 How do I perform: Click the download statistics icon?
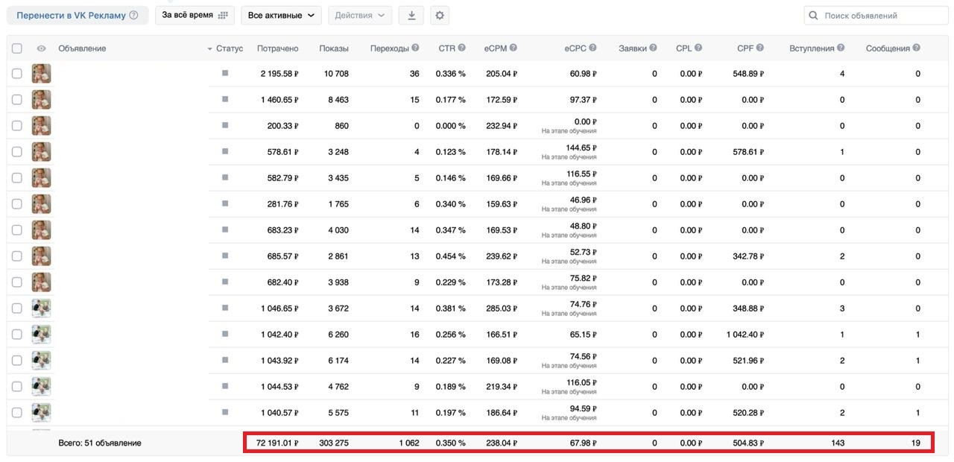(411, 15)
